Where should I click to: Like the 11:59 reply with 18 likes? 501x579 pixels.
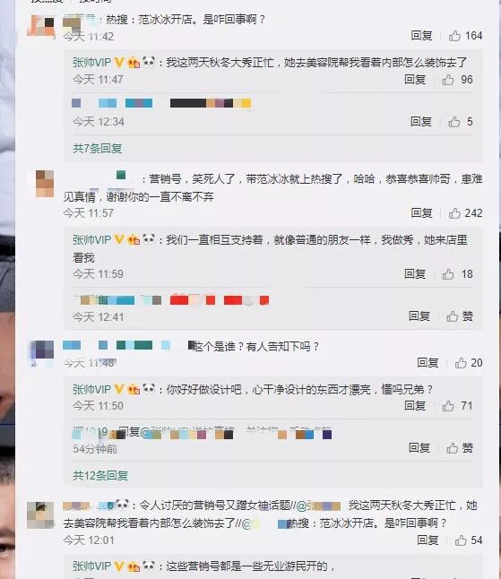pyautogui.click(x=457, y=274)
